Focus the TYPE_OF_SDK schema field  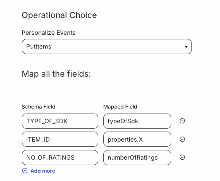pyautogui.click(x=60, y=121)
